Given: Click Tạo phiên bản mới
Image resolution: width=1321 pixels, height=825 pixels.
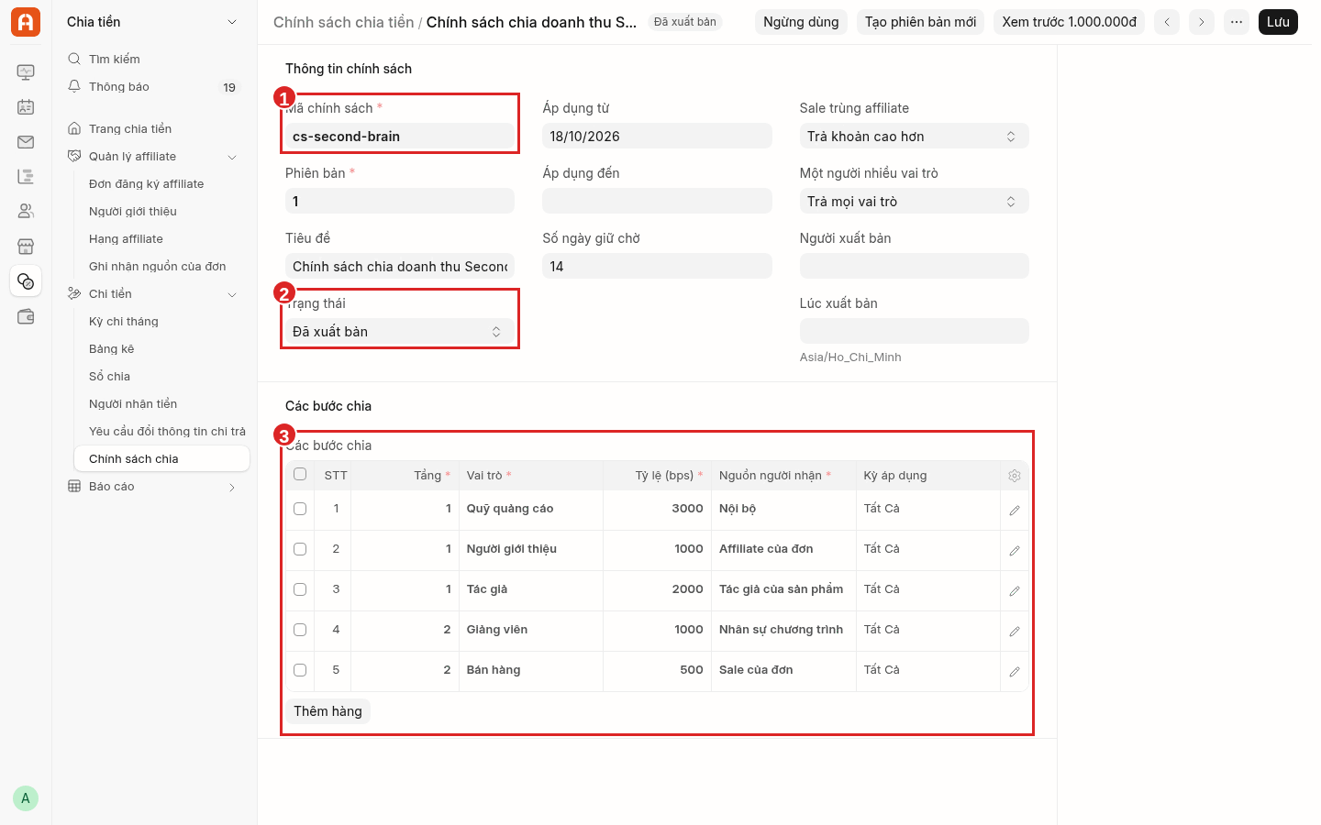Looking at the screenshot, I should [920, 22].
